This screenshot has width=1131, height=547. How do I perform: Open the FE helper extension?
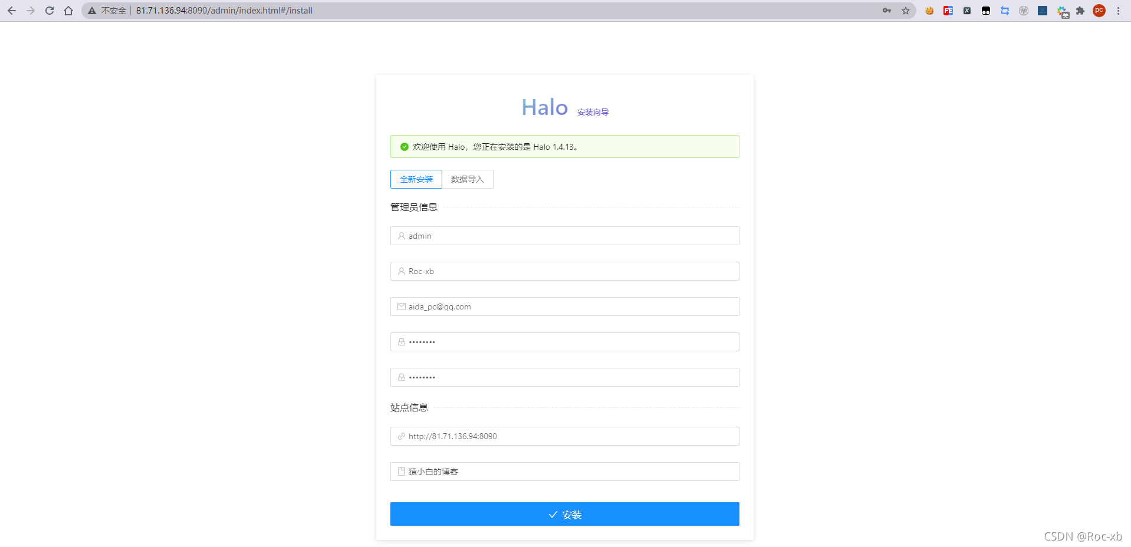(x=948, y=11)
